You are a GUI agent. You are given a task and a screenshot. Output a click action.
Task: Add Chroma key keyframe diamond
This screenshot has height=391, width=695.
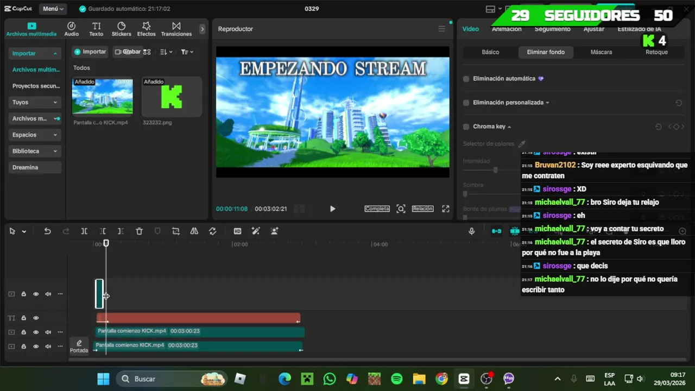676,127
